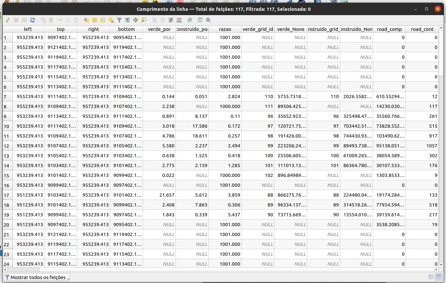Image resolution: width=446 pixels, height=283 pixels.
Task: Click road_cont cell showing 917
Action: coord(422,136)
